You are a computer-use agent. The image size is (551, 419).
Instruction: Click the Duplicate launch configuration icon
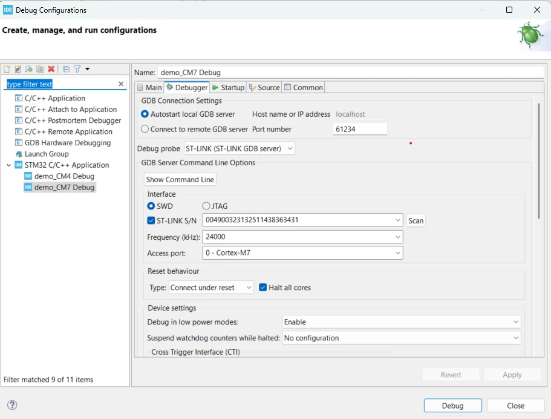40,69
